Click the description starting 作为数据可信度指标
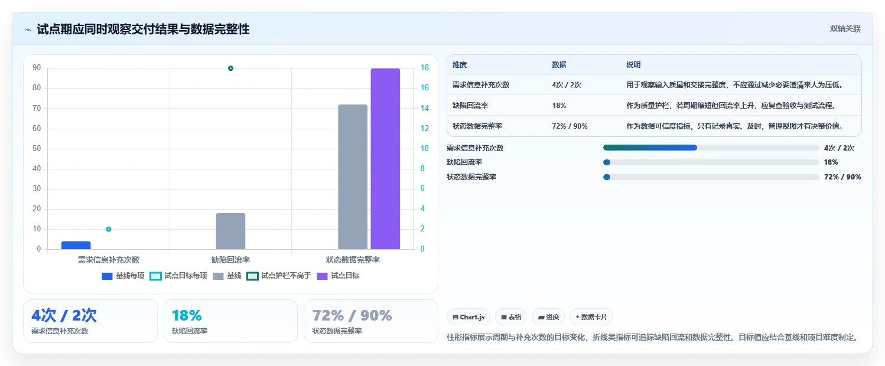The height and width of the screenshot is (366, 885). 734,126
